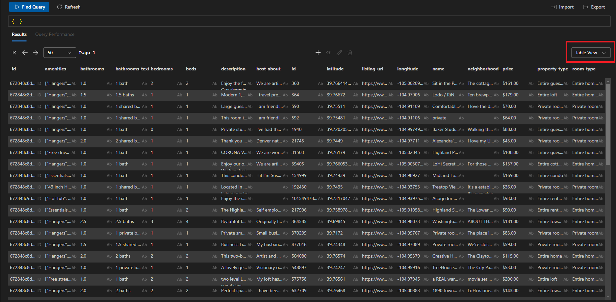Viewport: 616px width, 302px height.
Task: Run the Find Query button
Action: [x=29, y=7]
